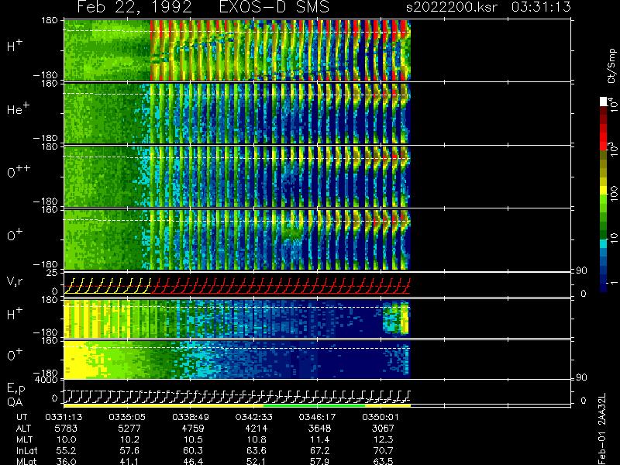Click the file name 's2022200.ksr'

[452, 7]
